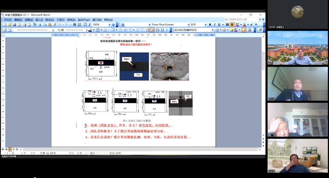Open the 100% zoom level dropdown
This screenshot has height=178, width=329.
pyautogui.click(x=109, y=25)
